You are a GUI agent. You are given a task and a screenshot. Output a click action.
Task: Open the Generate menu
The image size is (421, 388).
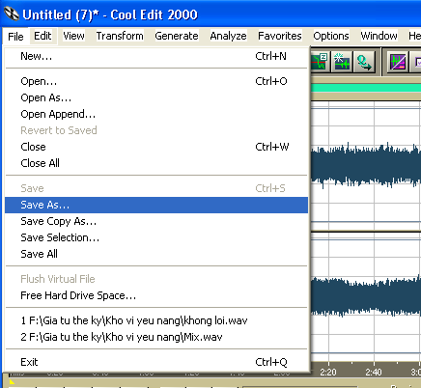(x=177, y=36)
